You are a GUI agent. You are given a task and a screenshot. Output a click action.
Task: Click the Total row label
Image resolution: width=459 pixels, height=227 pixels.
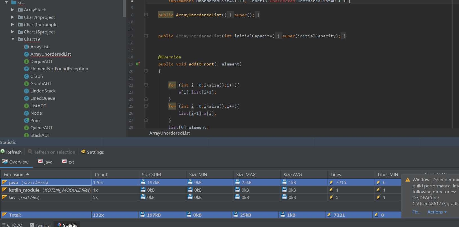coord(15,215)
